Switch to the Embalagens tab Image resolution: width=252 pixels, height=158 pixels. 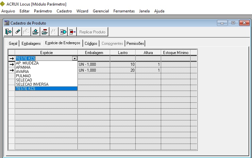coord(31,44)
